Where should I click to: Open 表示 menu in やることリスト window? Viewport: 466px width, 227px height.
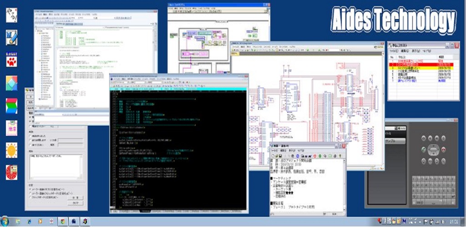click(x=415, y=51)
